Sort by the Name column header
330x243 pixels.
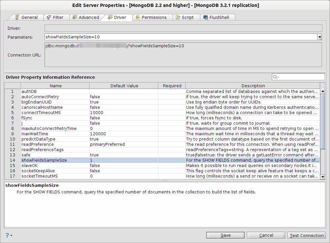[x=55, y=86]
